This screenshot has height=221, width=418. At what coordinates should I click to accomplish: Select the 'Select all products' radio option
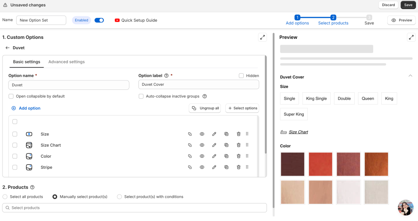point(5,196)
